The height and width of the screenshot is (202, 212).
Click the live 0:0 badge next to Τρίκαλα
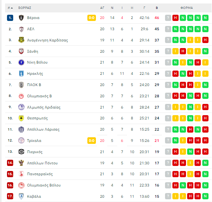(x=92, y=141)
